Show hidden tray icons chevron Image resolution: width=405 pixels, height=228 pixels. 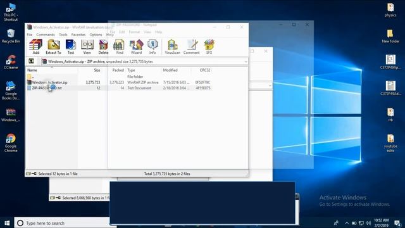pyautogui.click(x=347, y=223)
